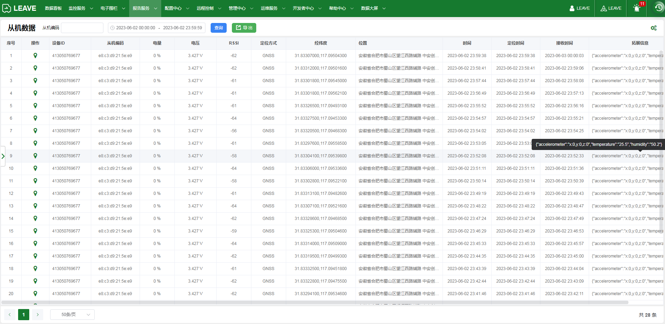665x324 pixels.
Task: Click the green 导出 export button
Action: (244, 28)
